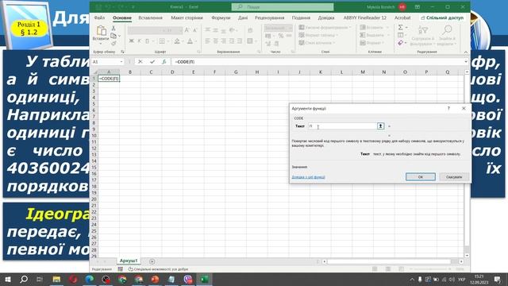This screenshot has width=508, height=286.
Task: Switch to the Вставлення tab
Action: tap(150, 17)
